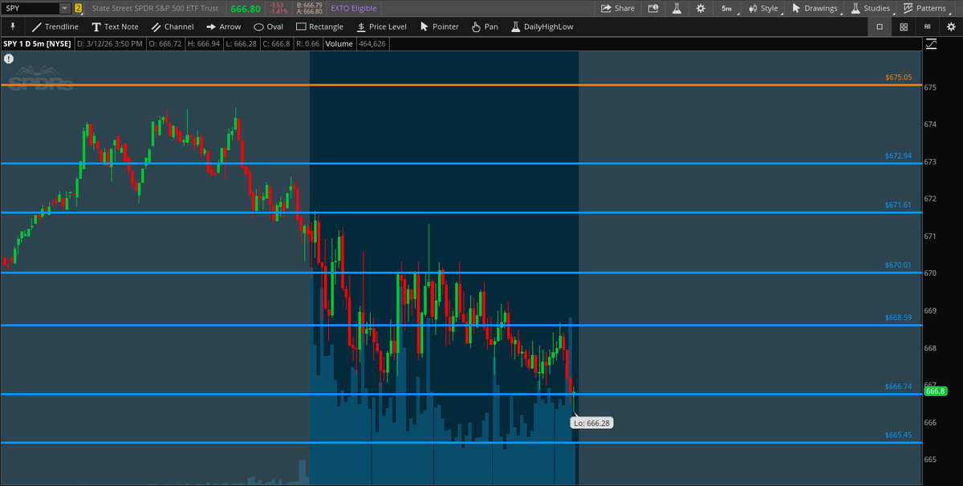Select the orange $675.05 price level line
This screenshot has width=963, height=486.
point(461,84)
